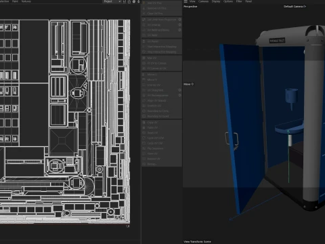Run Set UVW from Projection

(x=160, y=20)
